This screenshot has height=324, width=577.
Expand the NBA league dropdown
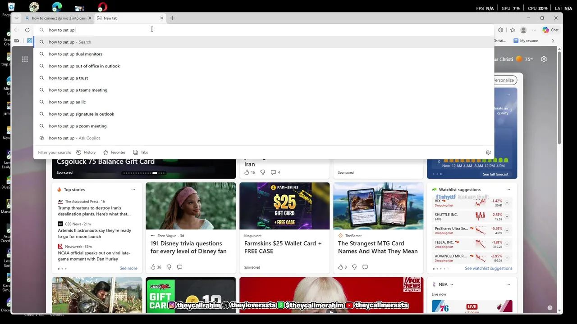click(x=451, y=284)
